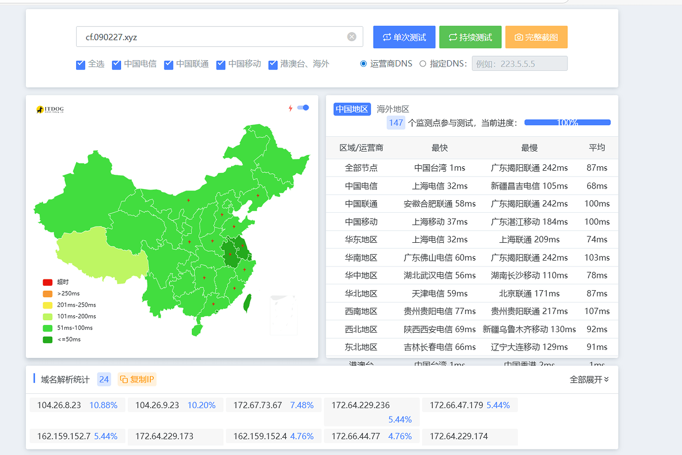Toggle the 全选 checkbox

pos(81,65)
